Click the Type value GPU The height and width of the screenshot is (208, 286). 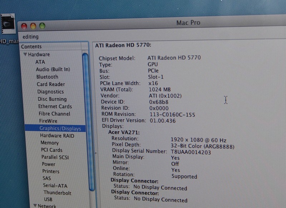[x=153, y=64]
